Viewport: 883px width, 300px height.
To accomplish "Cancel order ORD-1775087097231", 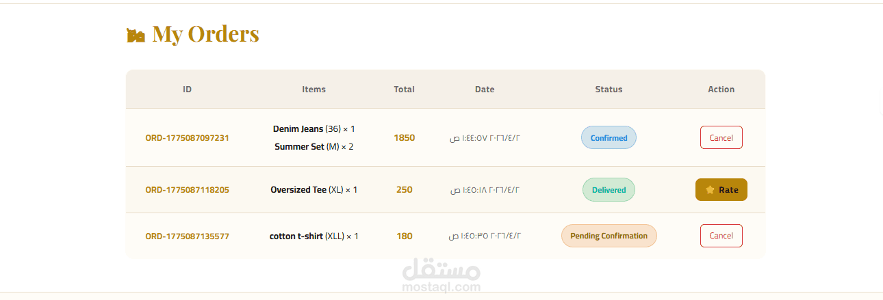I will point(721,137).
